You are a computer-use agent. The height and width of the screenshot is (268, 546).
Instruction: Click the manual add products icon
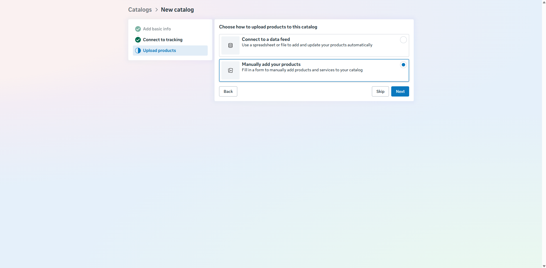click(230, 70)
